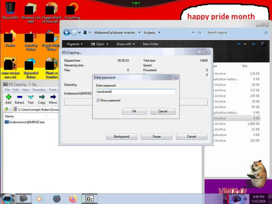Click the taskbar clock showing 9:48 PM
Image resolution: width=272 pixels, height=204 pixels.
pyautogui.click(x=258, y=199)
